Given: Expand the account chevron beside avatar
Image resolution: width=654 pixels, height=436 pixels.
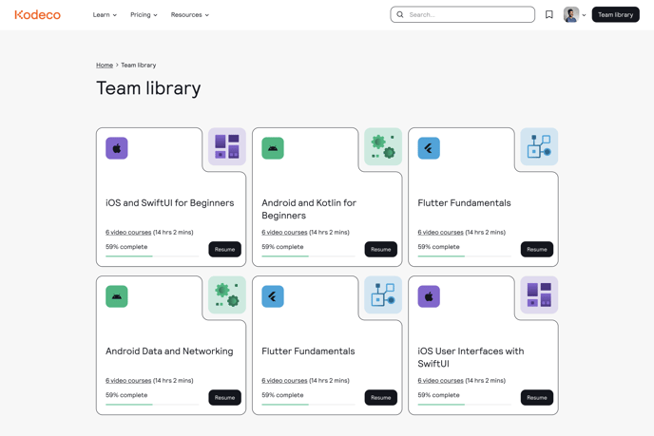Looking at the screenshot, I should (584, 15).
